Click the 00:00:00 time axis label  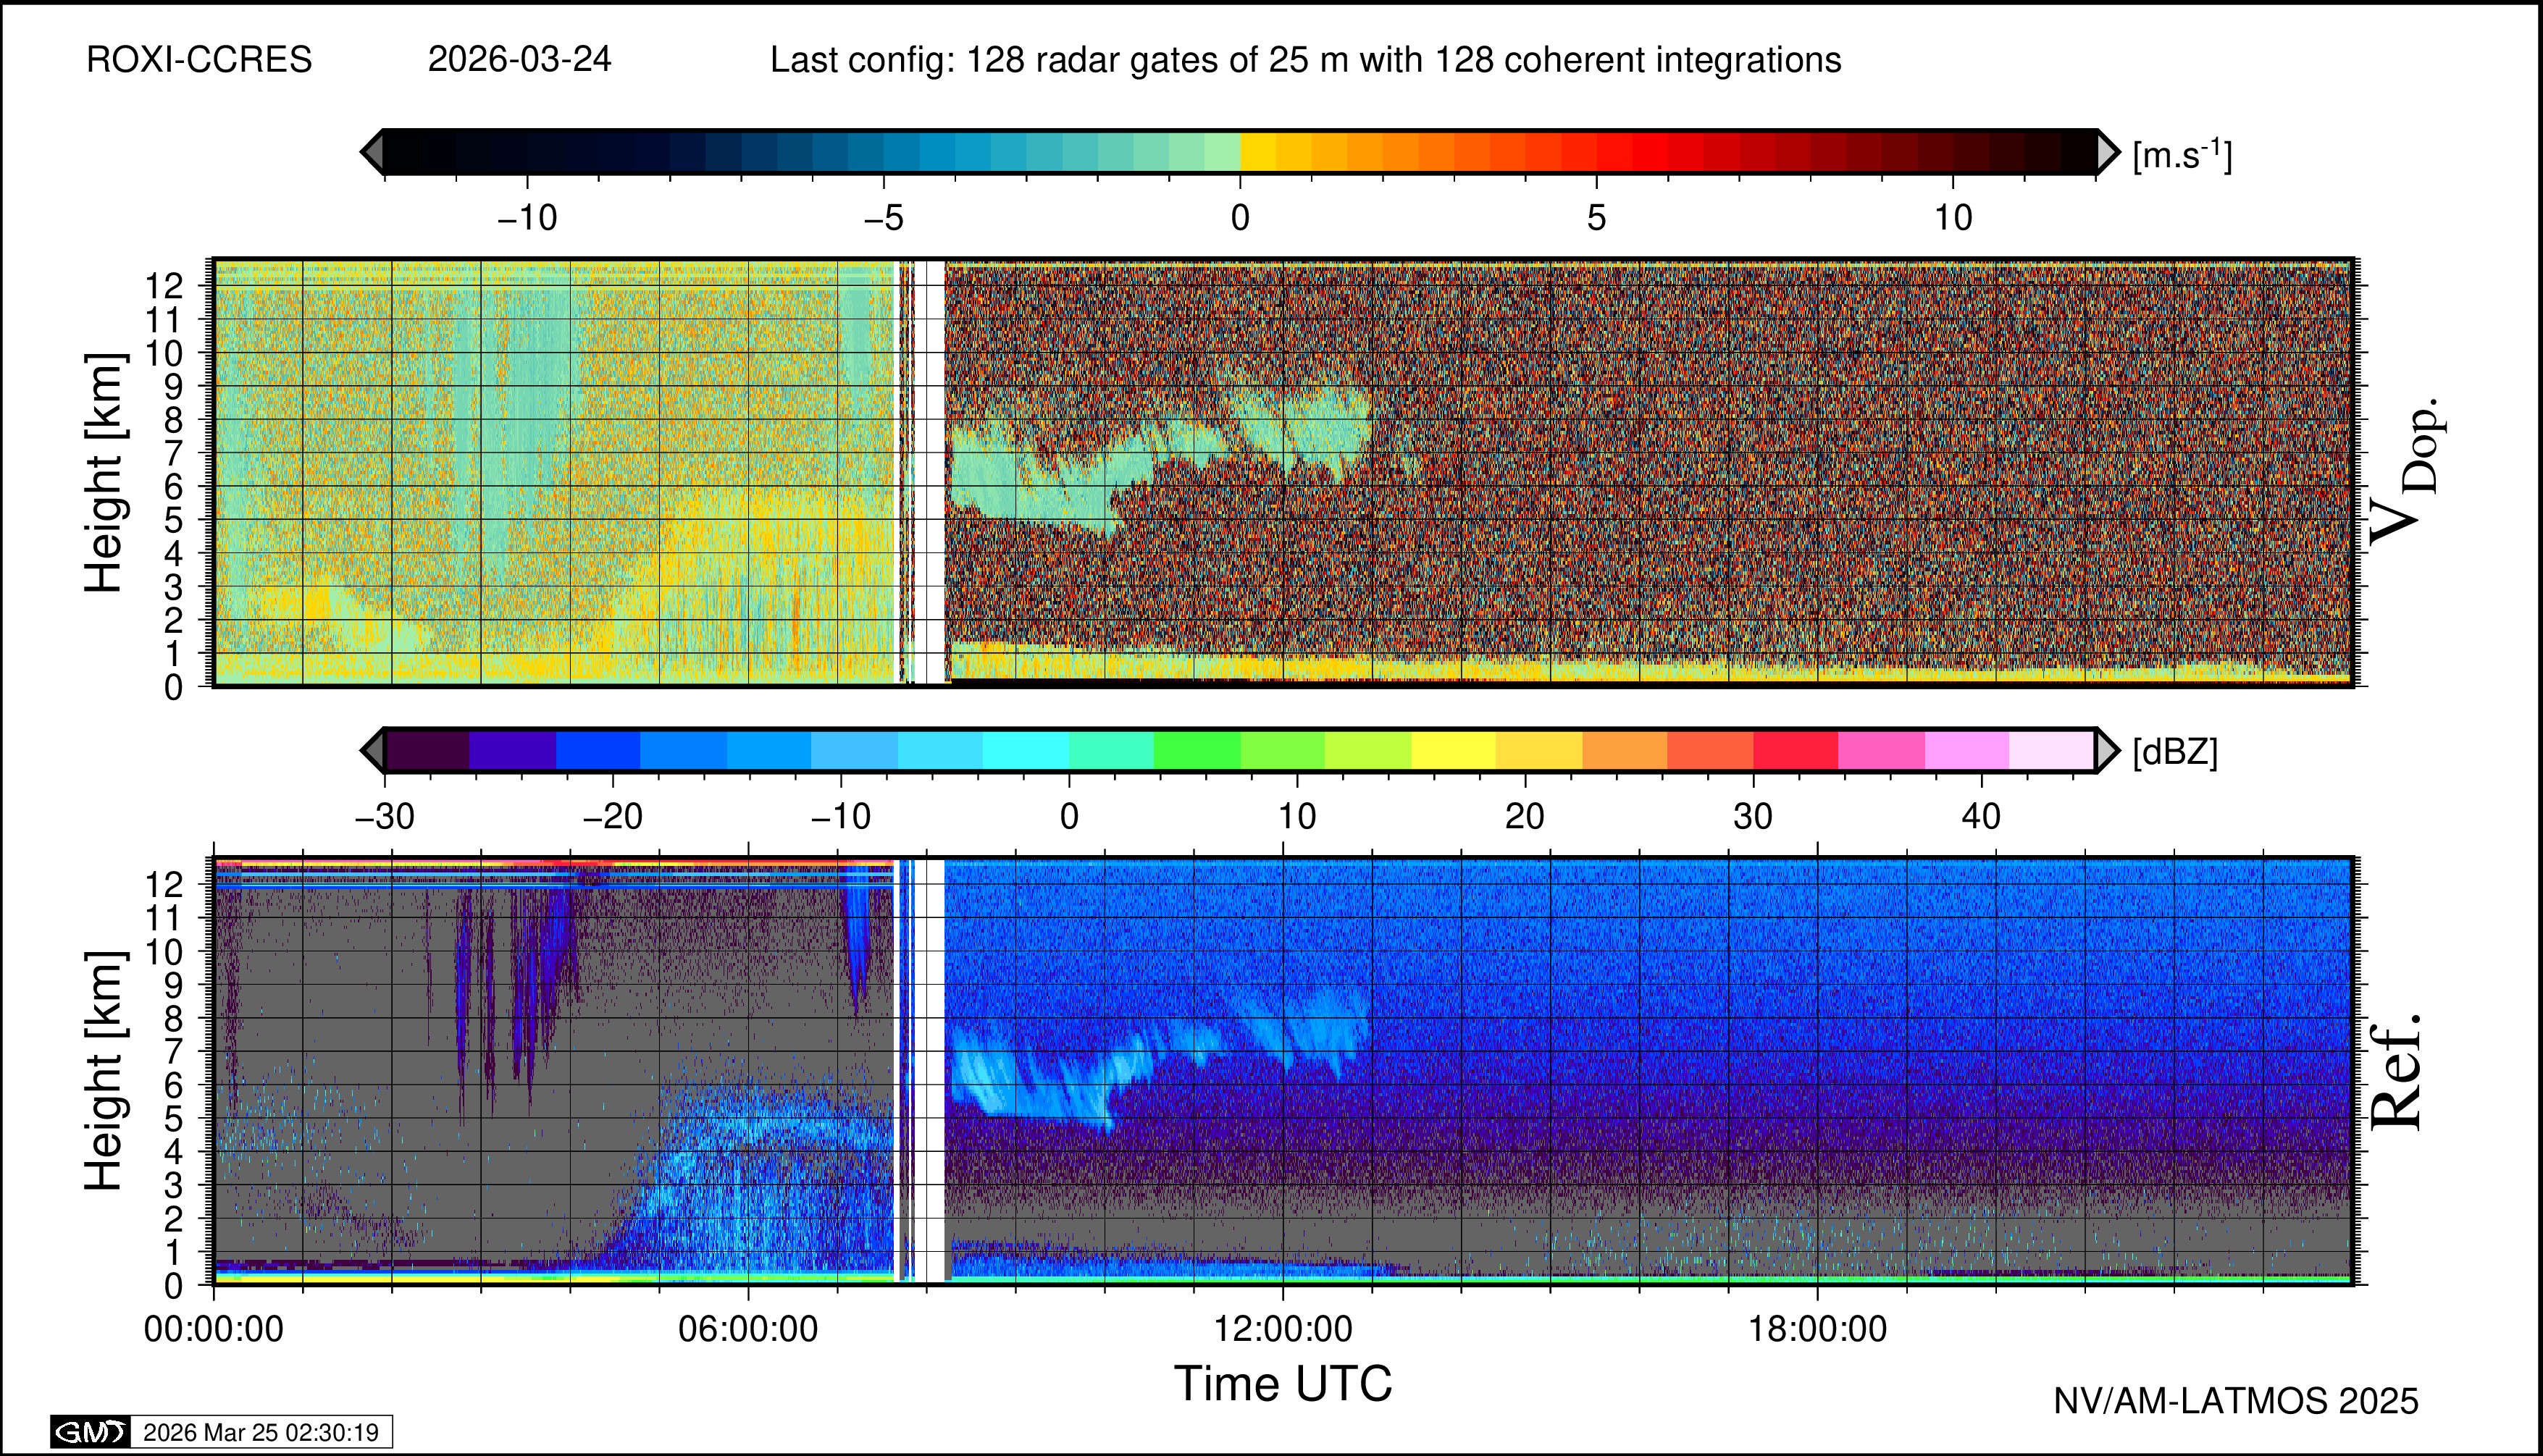(213, 1330)
